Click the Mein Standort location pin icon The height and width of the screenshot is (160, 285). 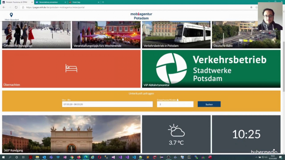coord(11,15)
